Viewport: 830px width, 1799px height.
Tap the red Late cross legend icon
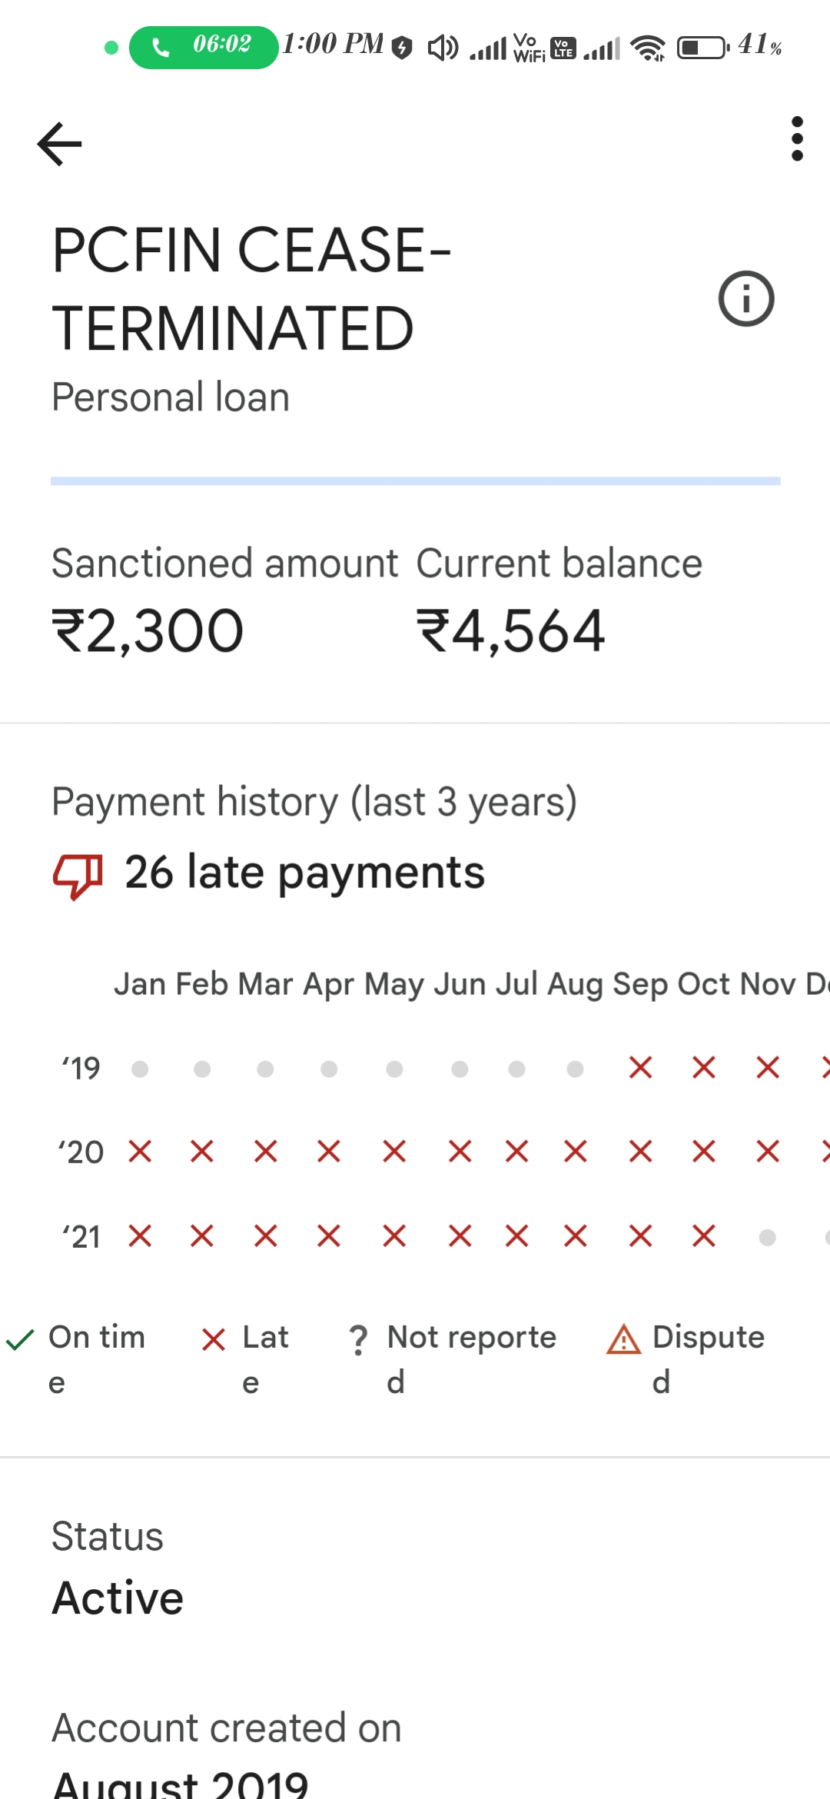coord(213,1340)
